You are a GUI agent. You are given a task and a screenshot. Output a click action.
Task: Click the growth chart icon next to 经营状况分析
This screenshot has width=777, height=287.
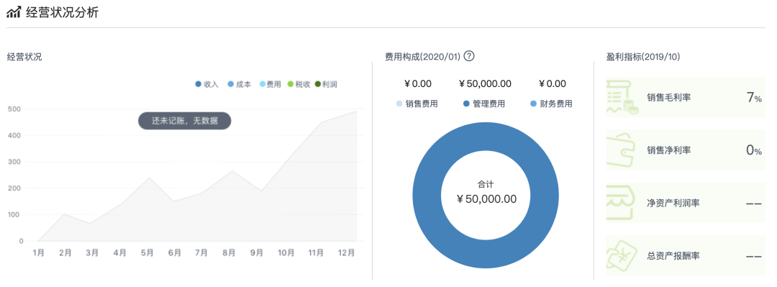point(14,12)
